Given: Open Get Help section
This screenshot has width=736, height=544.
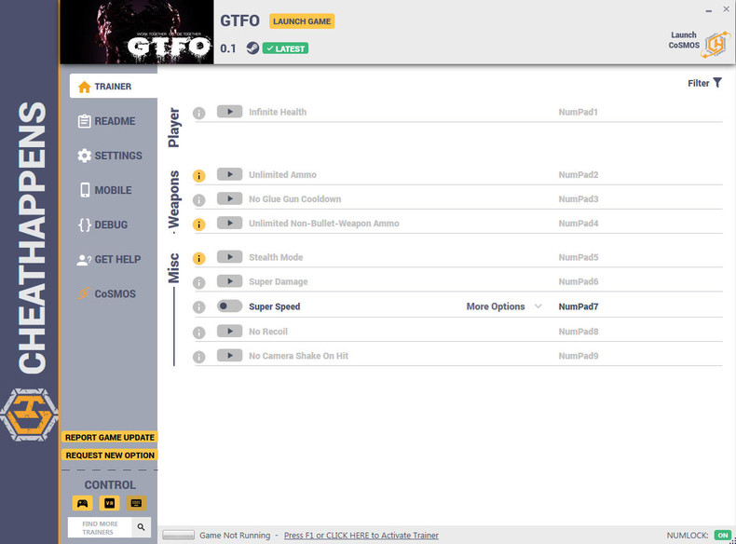Looking at the screenshot, I should tap(109, 260).
